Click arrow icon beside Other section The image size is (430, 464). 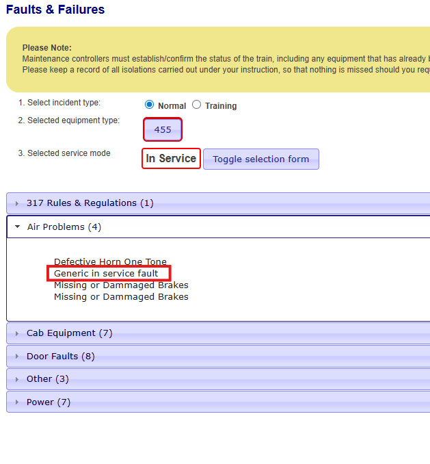pyautogui.click(x=17, y=379)
